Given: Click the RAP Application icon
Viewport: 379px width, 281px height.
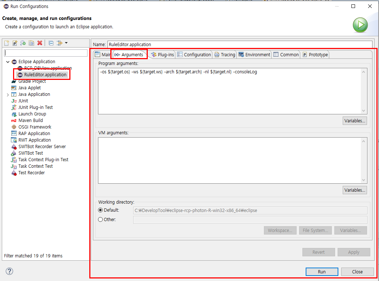Looking at the screenshot, I should (14, 134).
